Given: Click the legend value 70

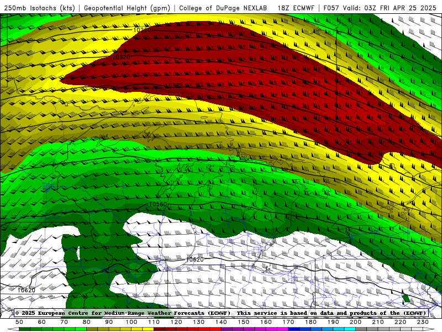Looking at the screenshot, I should coord(64,322).
